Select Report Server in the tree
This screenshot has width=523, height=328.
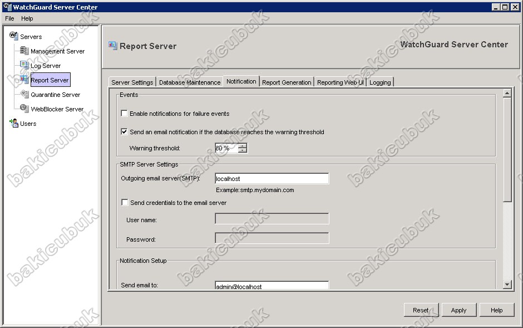click(x=50, y=80)
